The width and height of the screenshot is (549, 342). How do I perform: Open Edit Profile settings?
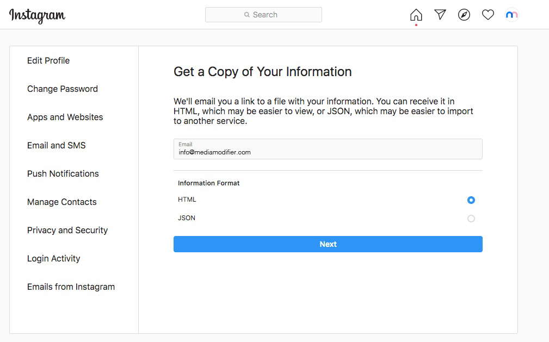(x=48, y=60)
